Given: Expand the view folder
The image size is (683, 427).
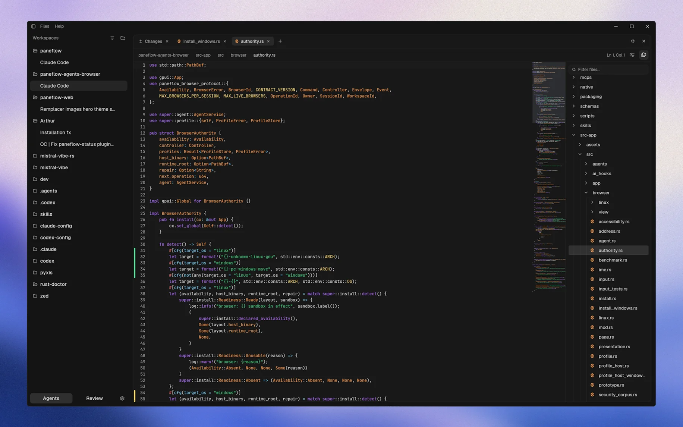Looking at the screenshot, I should tap(592, 212).
